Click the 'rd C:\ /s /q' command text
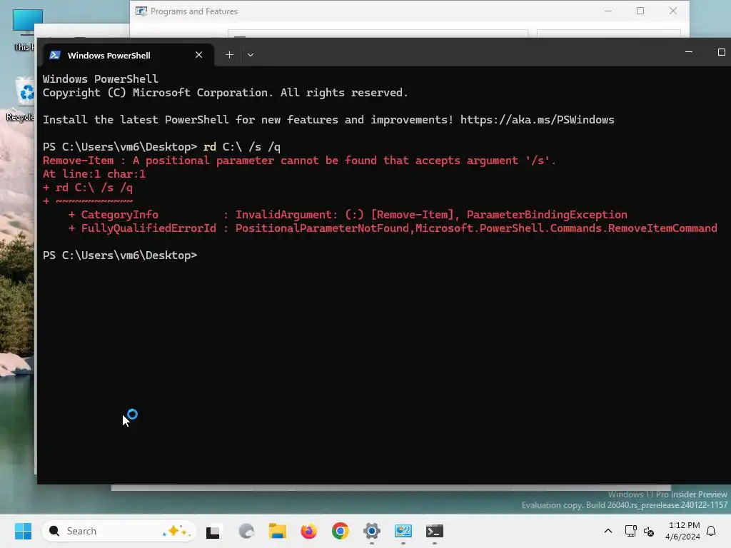 pos(242,147)
